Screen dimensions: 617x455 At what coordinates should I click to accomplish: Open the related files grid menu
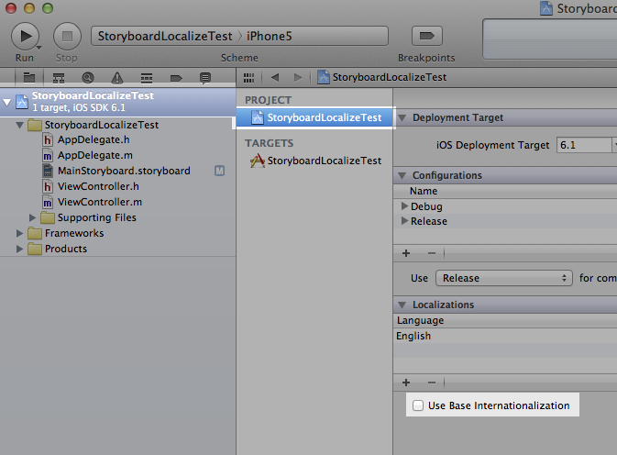(248, 78)
